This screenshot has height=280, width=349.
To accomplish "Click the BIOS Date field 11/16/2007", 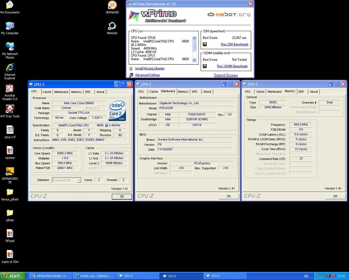I will [x=195, y=150].
